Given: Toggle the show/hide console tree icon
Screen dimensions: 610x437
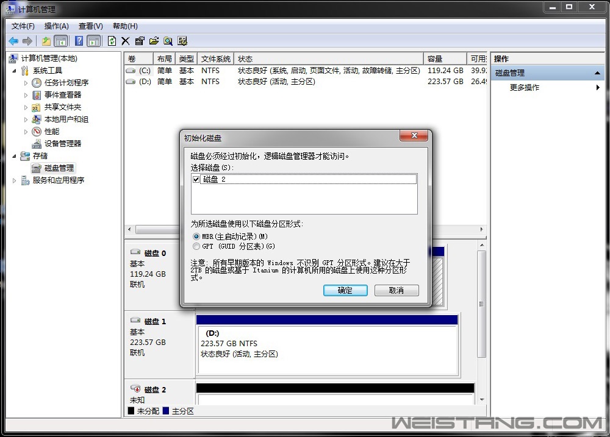Looking at the screenshot, I should pos(60,41).
